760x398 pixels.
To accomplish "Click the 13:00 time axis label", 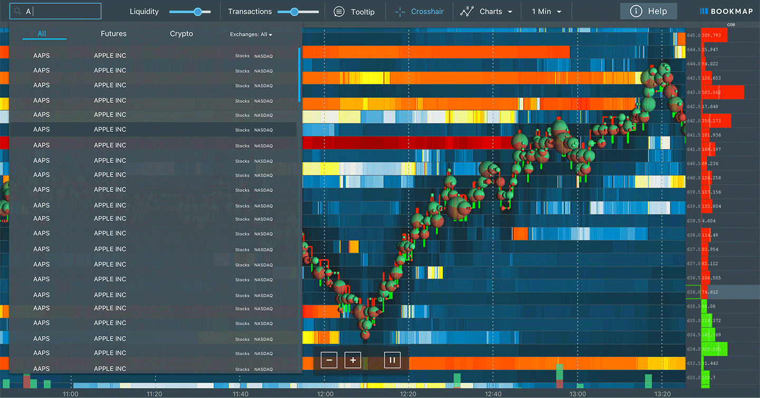I will (x=577, y=394).
